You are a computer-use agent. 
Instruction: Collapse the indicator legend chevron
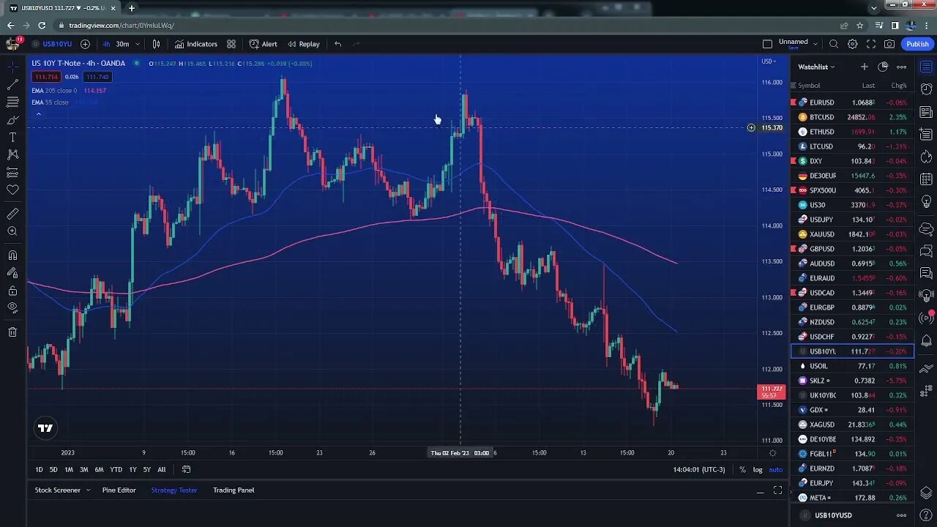[38, 114]
